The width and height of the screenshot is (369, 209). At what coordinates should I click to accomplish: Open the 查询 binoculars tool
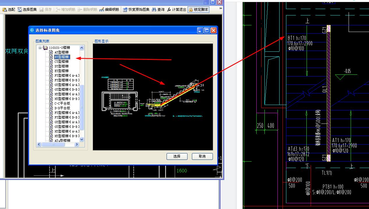[x=158, y=9]
